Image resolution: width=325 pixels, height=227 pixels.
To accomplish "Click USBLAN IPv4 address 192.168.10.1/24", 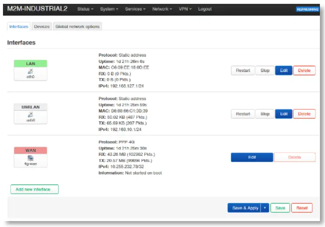I will coord(126,130).
